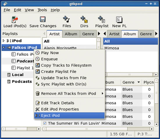Click the trash icon beside Remove All Tracks
This screenshot has width=160, height=139.
(38, 93)
